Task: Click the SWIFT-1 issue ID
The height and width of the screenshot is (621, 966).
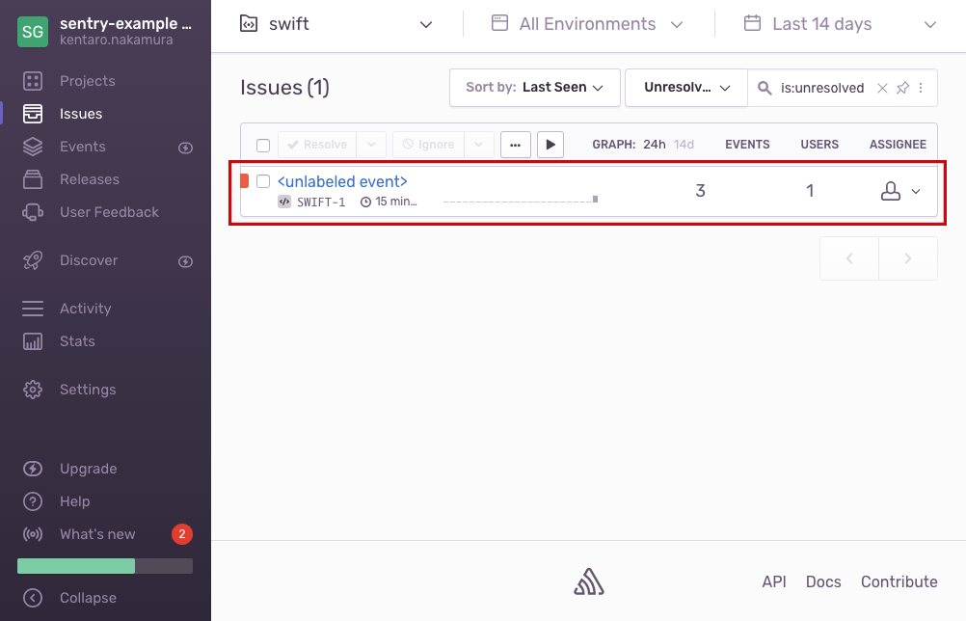Action: pyautogui.click(x=321, y=202)
